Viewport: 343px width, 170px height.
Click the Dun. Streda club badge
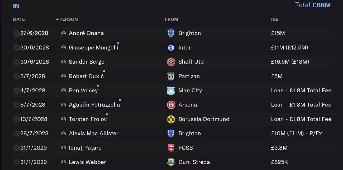tap(171, 162)
